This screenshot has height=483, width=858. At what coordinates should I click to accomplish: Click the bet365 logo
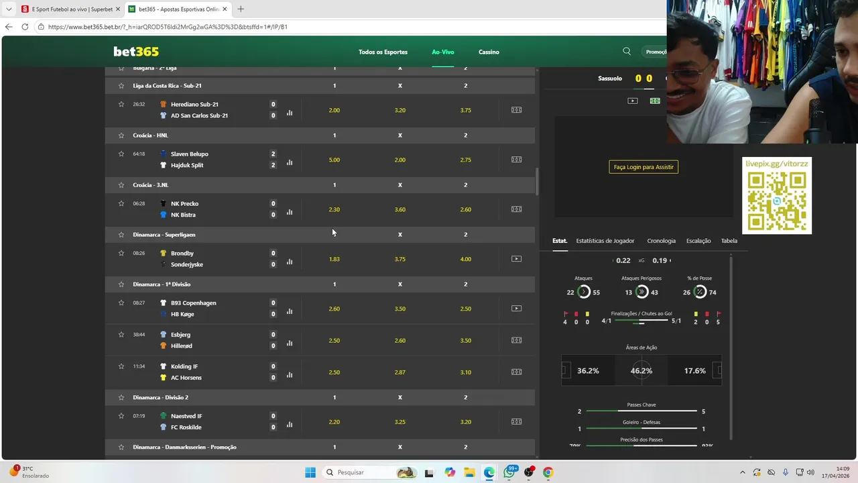pos(136,52)
